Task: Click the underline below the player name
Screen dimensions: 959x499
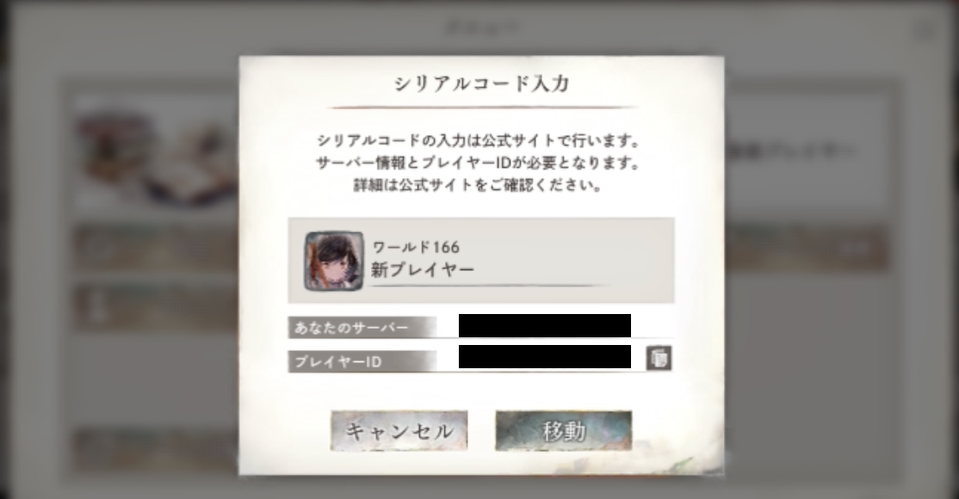Action: pyautogui.click(x=491, y=286)
